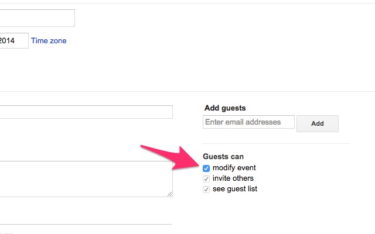Image resolution: width=375 pixels, height=234 pixels.
Task: Toggle the see guest list checkbox
Action: [206, 190]
